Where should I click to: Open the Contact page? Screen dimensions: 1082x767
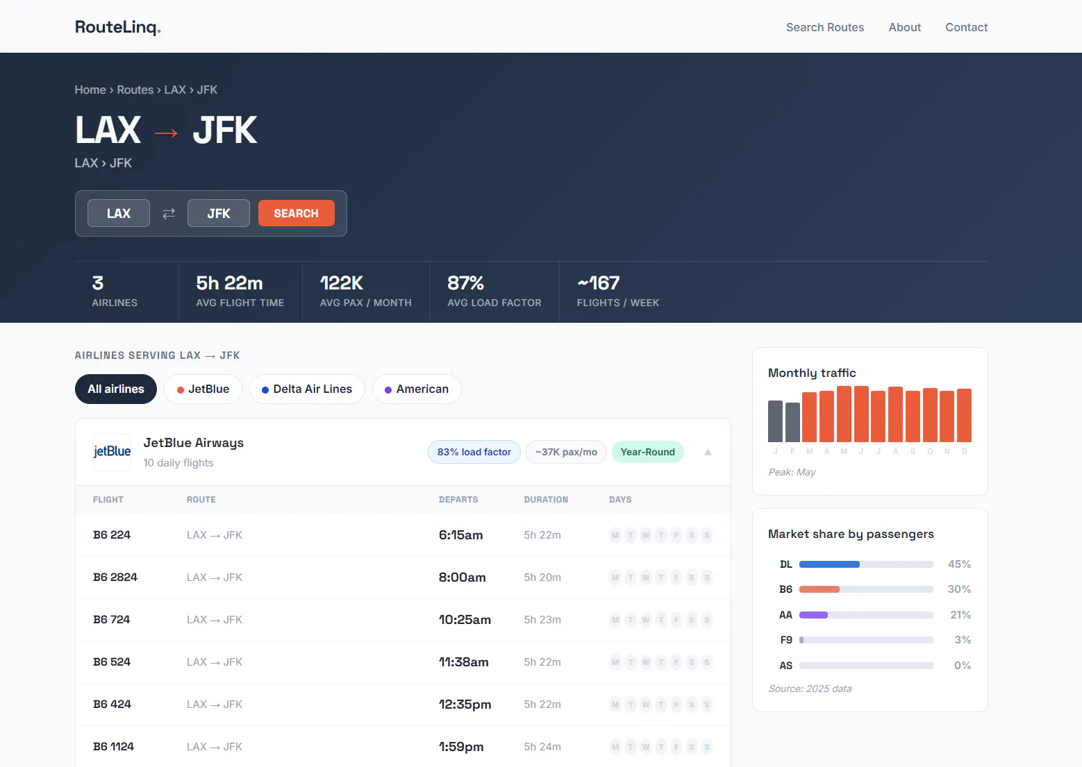point(967,27)
